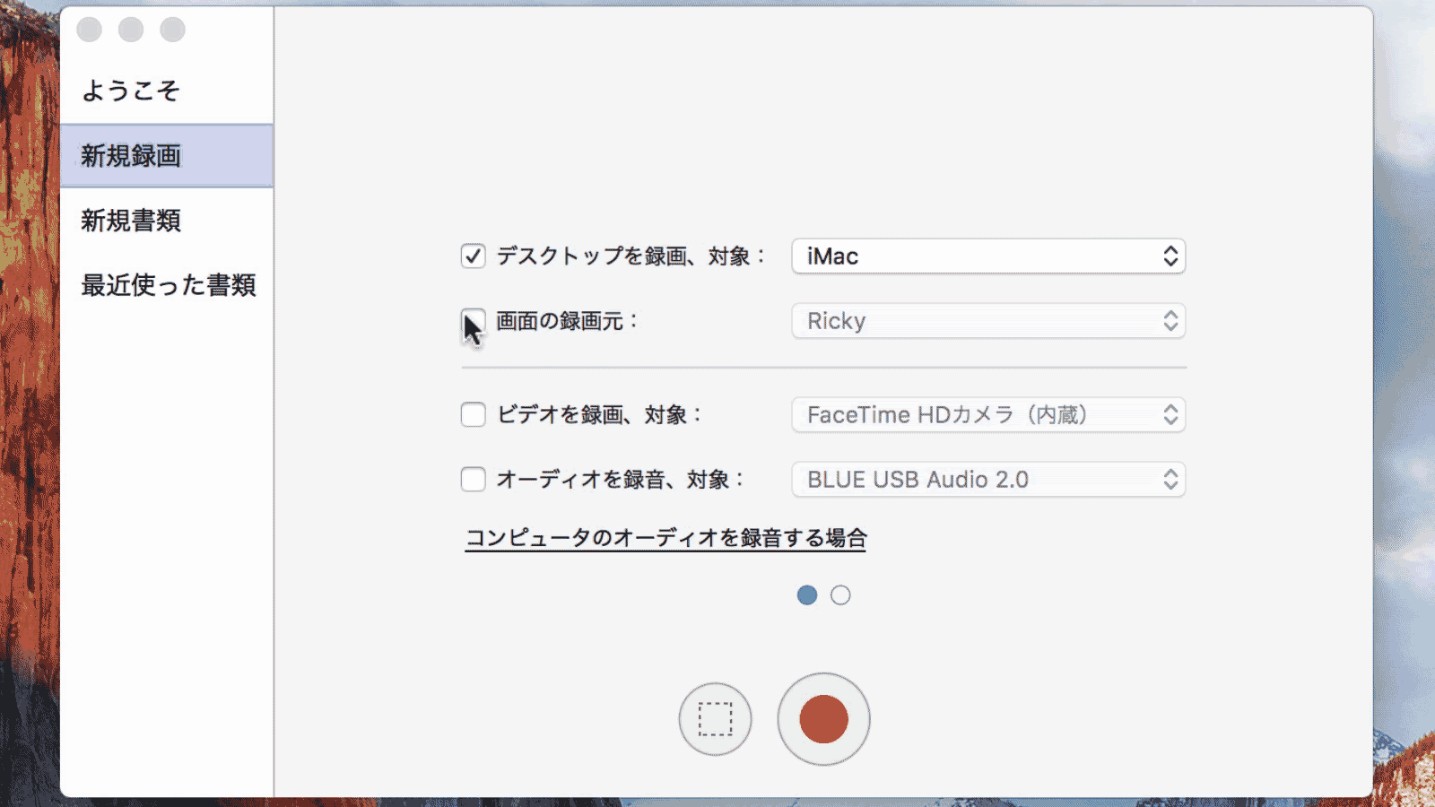Enable 画面の録画元 checkbox
Viewport: 1435px width, 807px height.
pos(474,321)
